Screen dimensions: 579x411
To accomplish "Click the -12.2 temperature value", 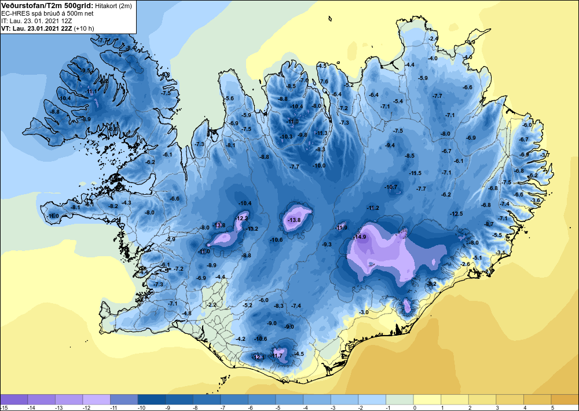I will pos(241,219).
